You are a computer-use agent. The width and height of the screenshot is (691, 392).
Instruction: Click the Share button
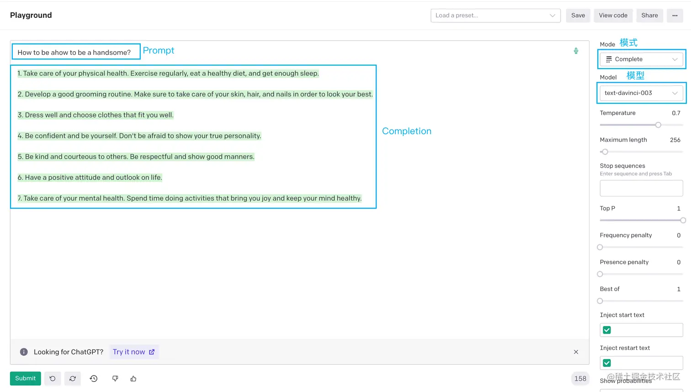649,16
